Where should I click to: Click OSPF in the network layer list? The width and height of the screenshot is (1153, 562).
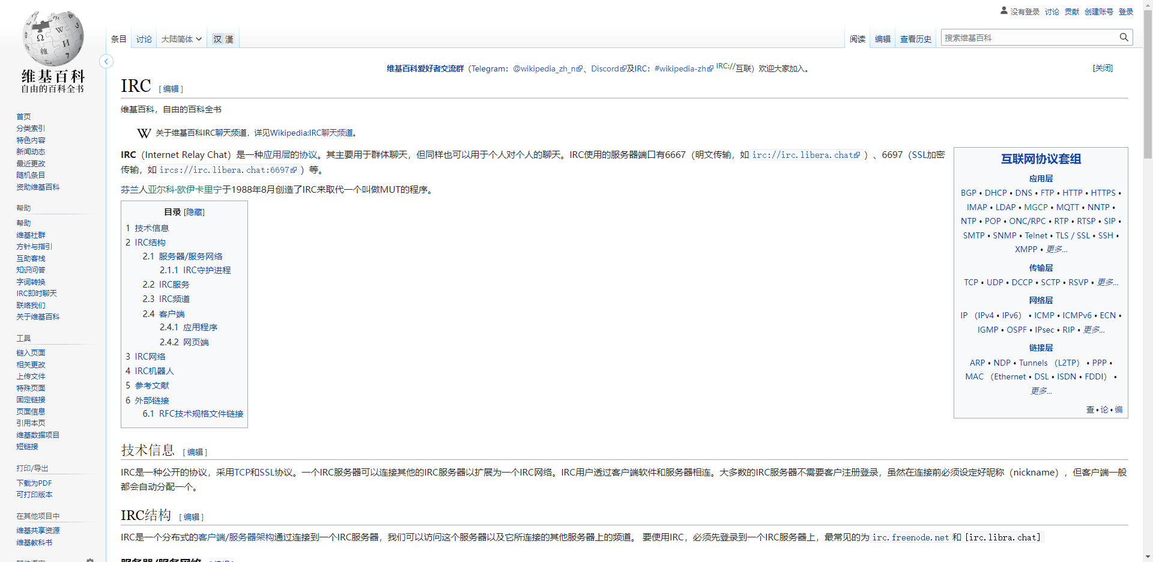pyautogui.click(x=1017, y=330)
